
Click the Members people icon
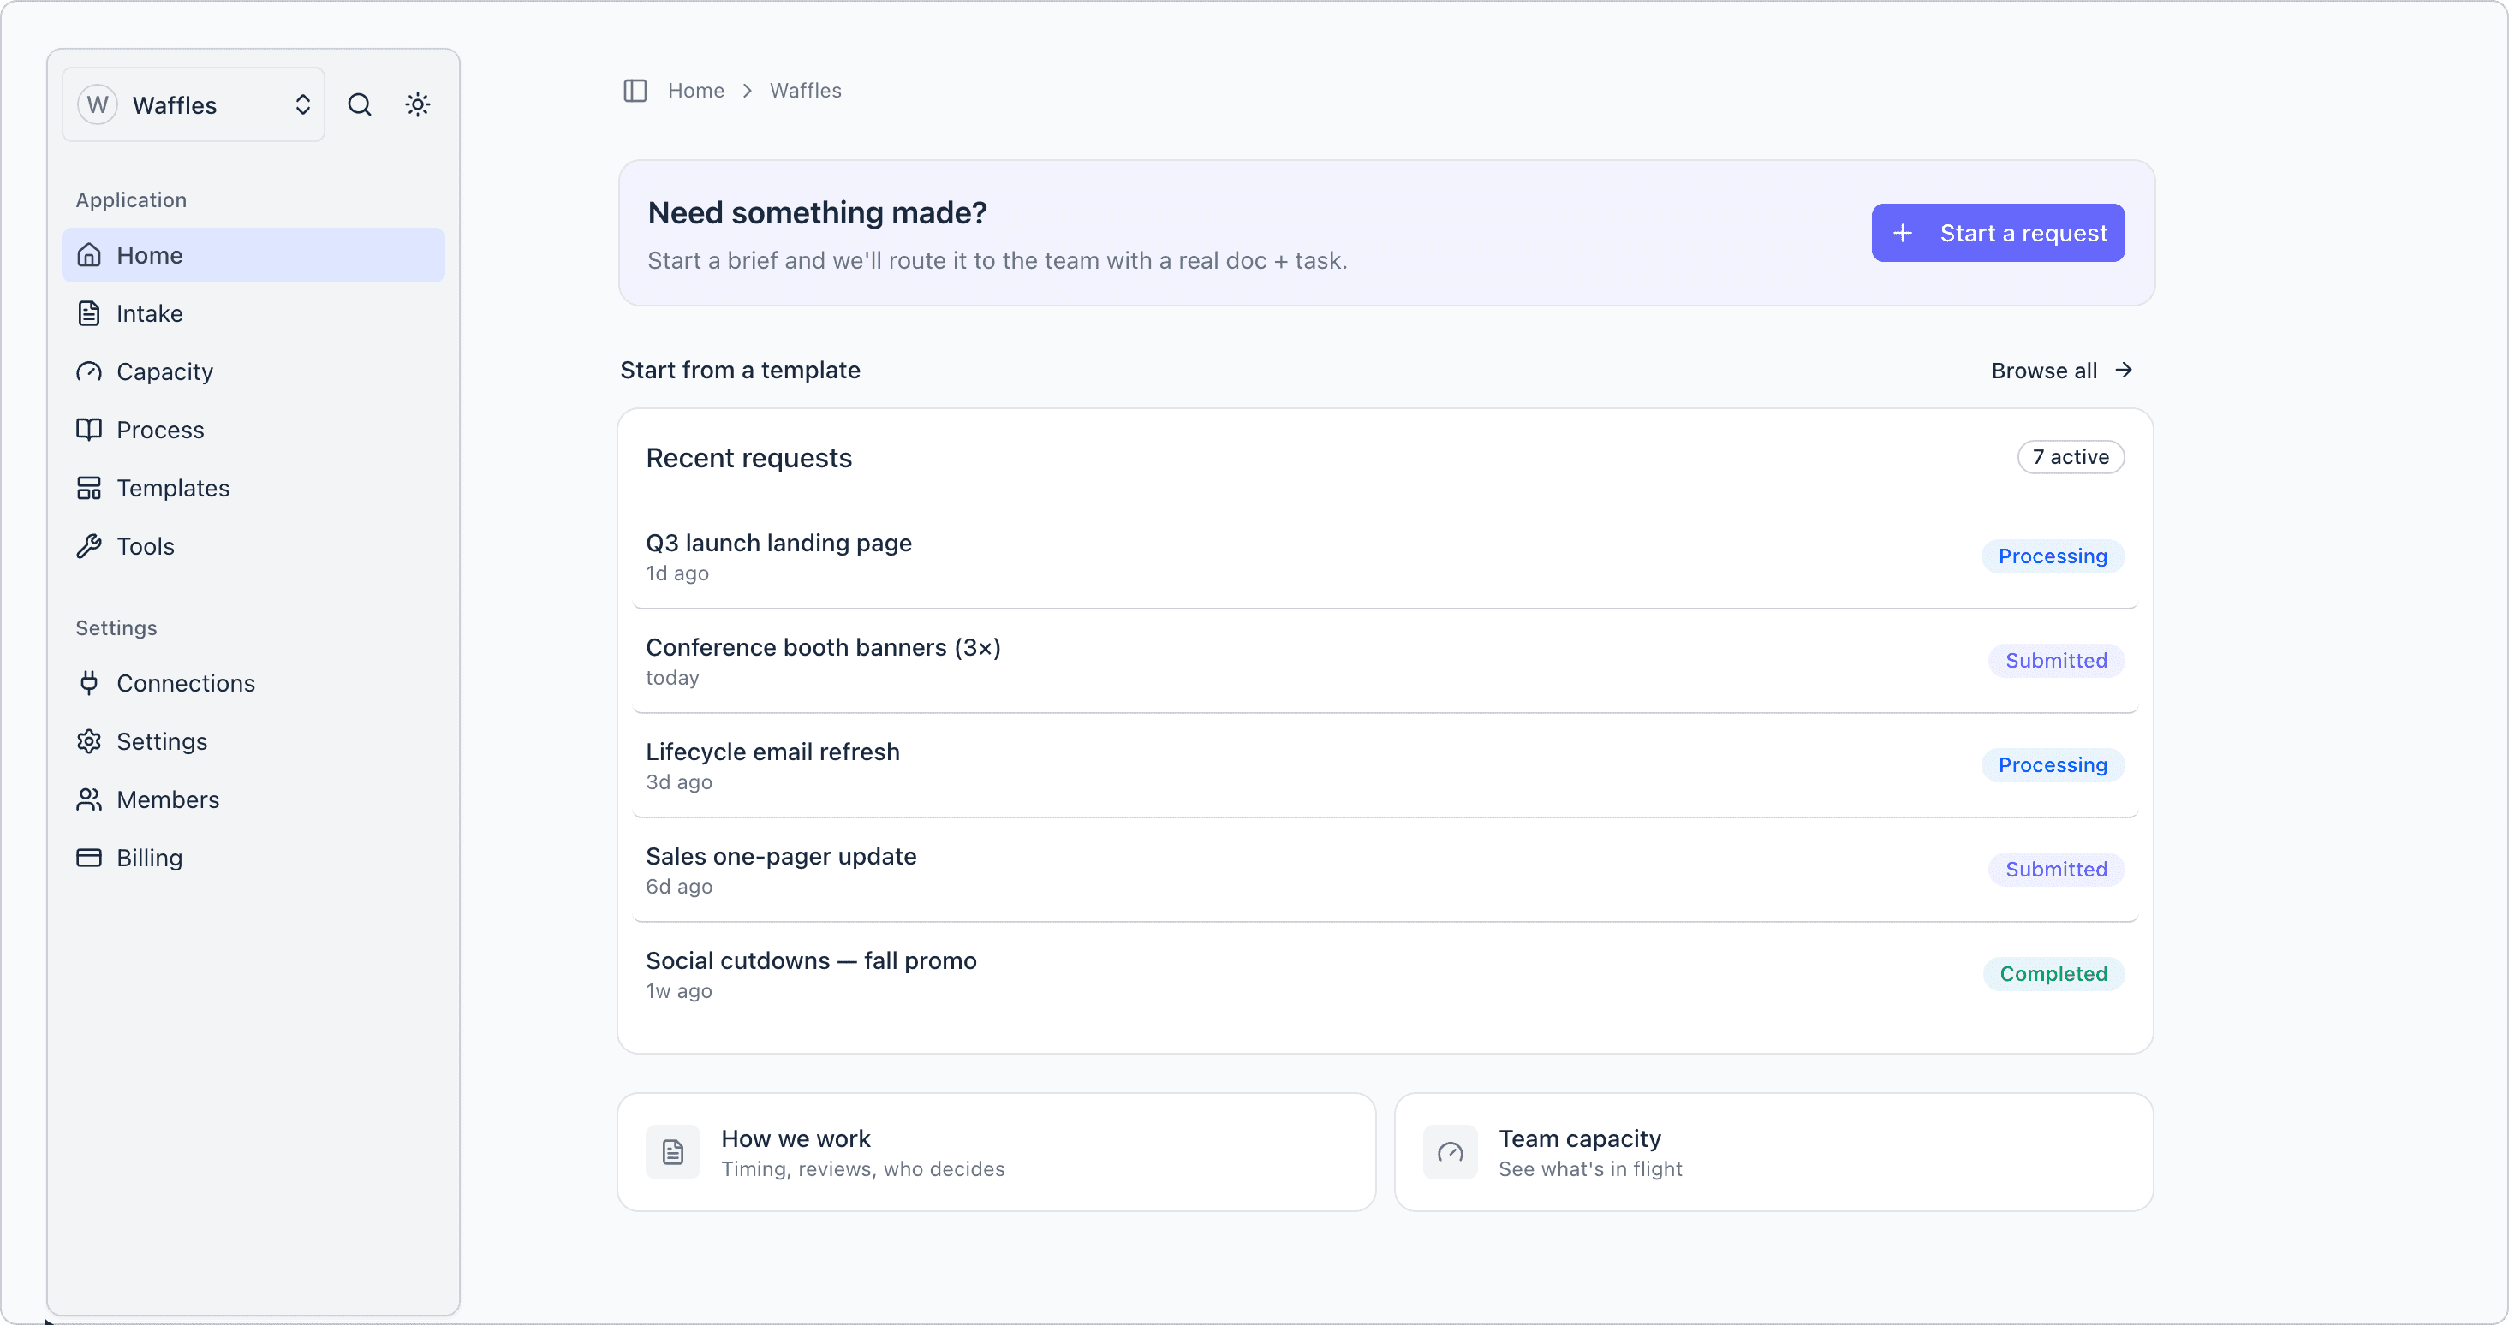90,800
